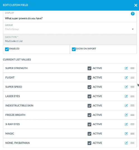
Task: Toggle the Show On Import checkbox
Action: (74, 49)
